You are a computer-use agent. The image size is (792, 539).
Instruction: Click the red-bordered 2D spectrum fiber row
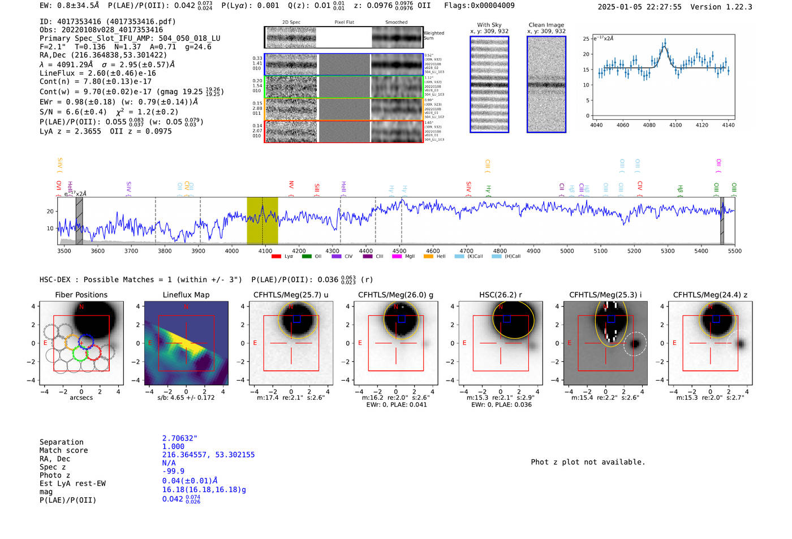(x=343, y=131)
